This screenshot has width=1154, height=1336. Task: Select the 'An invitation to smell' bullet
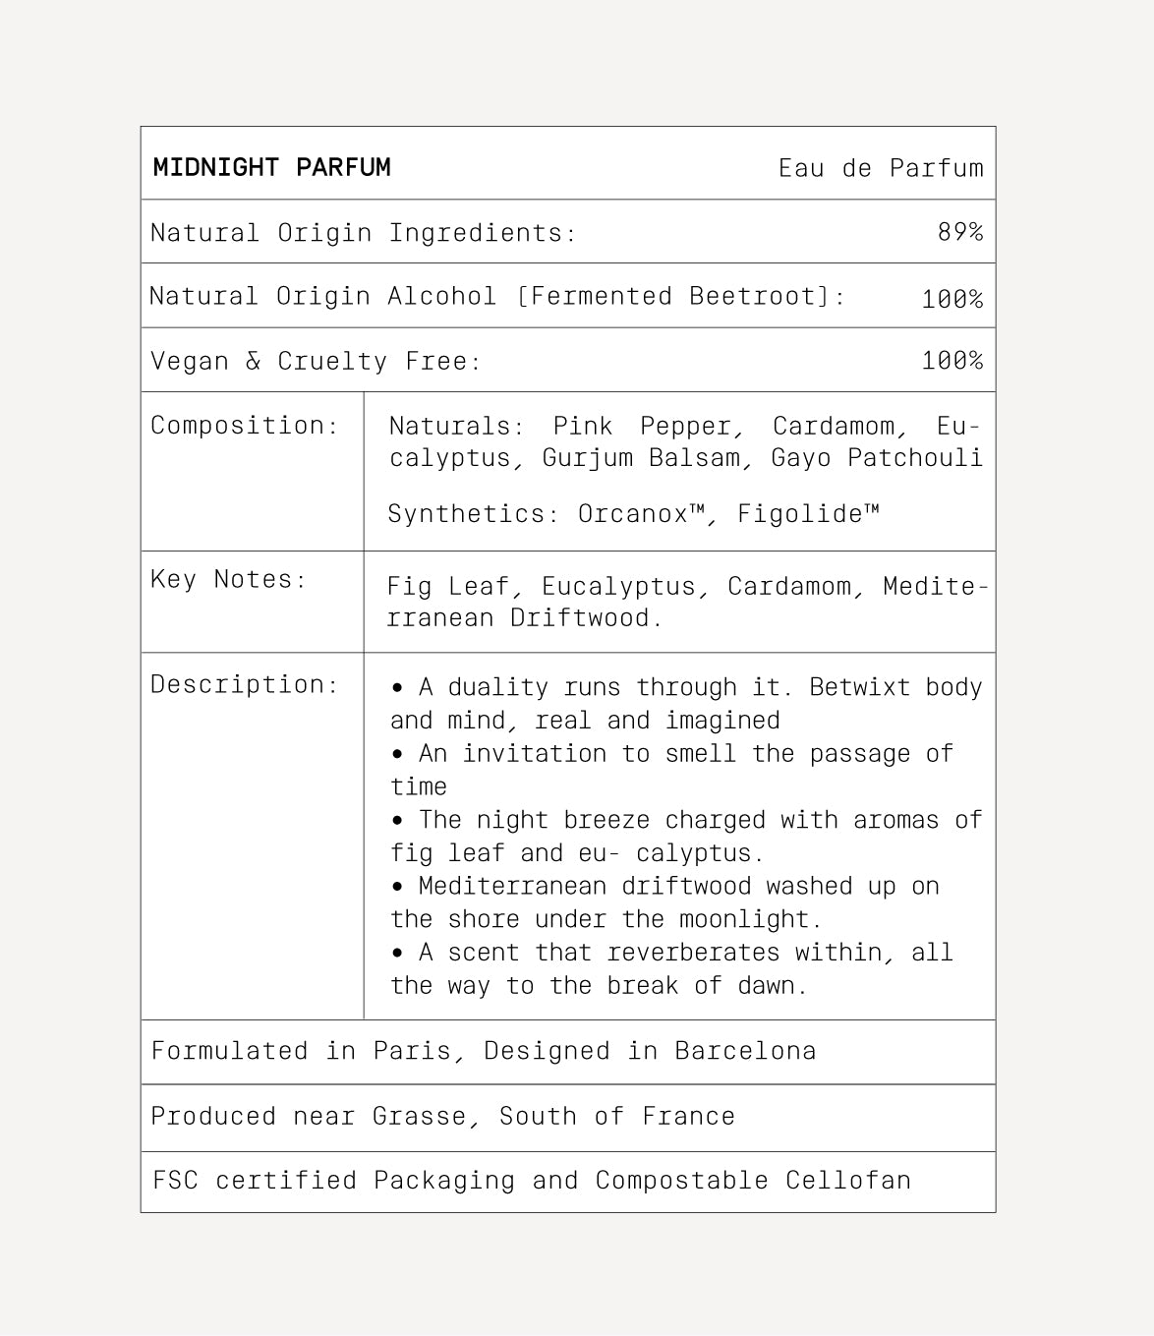coord(671,770)
